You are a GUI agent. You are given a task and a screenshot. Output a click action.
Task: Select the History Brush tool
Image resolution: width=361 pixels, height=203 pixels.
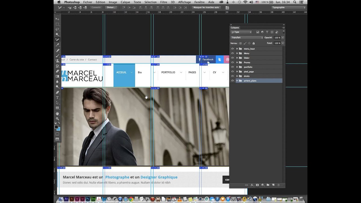57,66
